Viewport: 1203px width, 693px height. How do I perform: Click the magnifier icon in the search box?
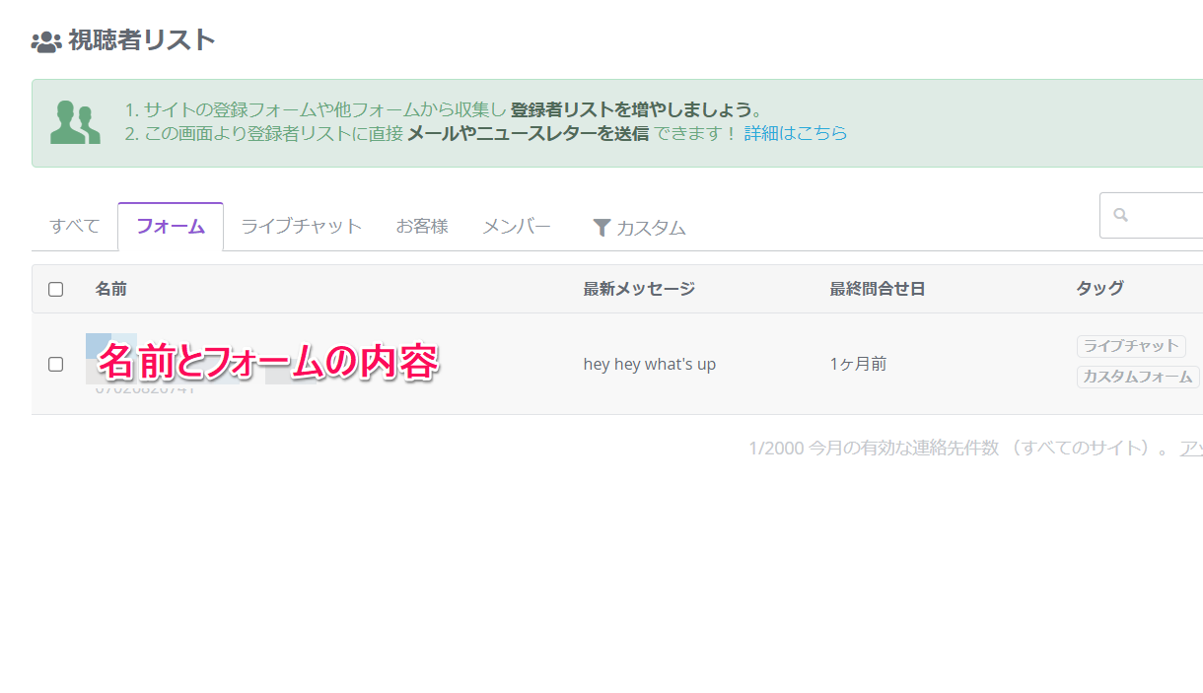coord(1120,215)
